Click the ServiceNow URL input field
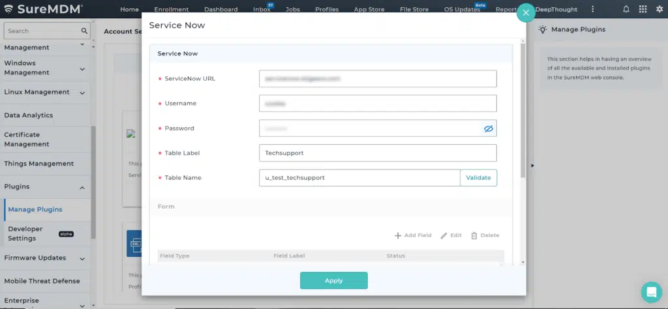Viewport: 668px width, 309px height. pyautogui.click(x=378, y=79)
